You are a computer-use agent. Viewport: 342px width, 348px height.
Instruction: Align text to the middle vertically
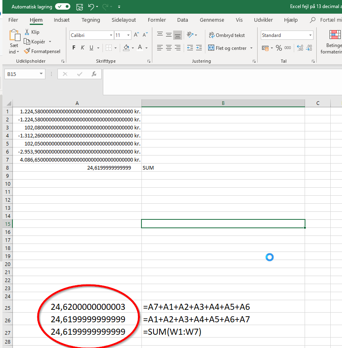tap(169, 35)
